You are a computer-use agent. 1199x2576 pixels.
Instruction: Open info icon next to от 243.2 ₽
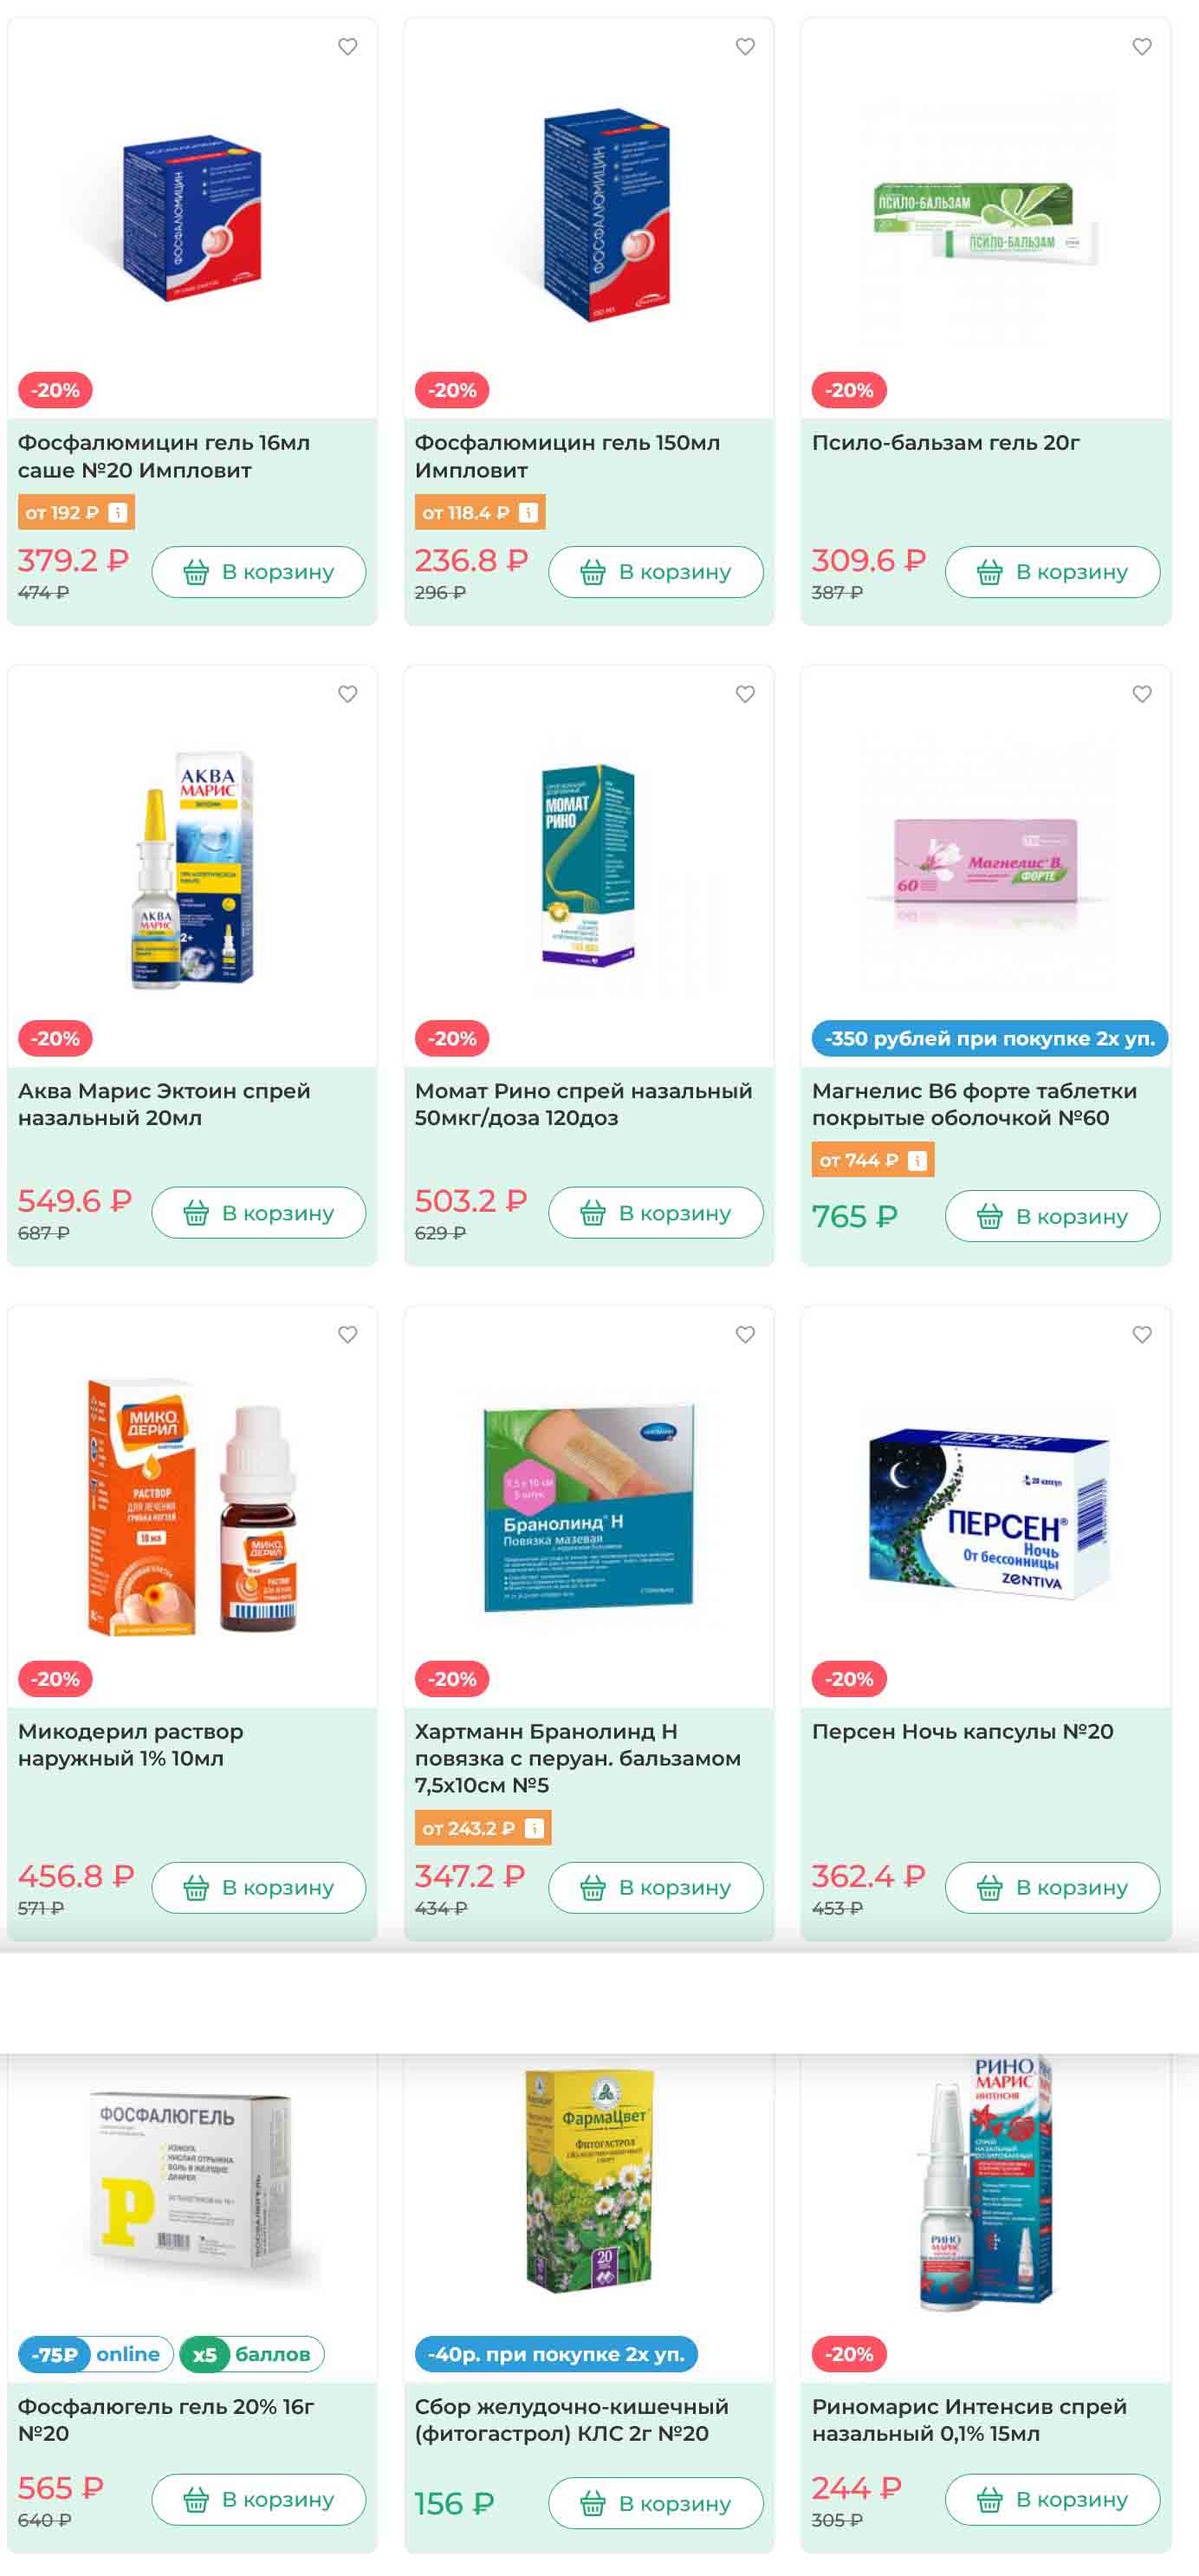pyautogui.click(x=535, y=1828)
